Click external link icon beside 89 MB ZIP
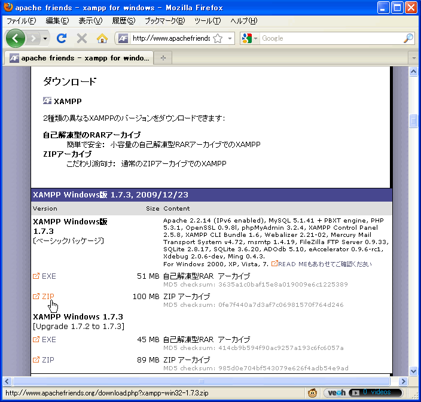This screenshot has width=421, height=402. [x=36, y=360]
